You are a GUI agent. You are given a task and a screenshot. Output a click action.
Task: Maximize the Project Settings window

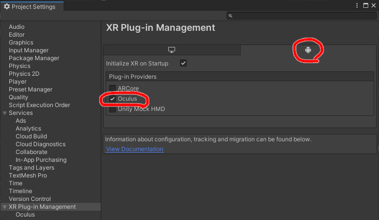pyautogui.click(x=366, y=5)
